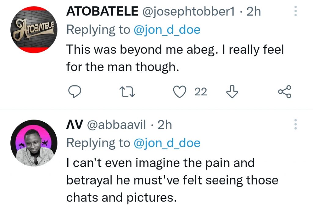Downvote ATOBATELE's reply
This screenshot has width=313, height=211.
coord(232,91)
